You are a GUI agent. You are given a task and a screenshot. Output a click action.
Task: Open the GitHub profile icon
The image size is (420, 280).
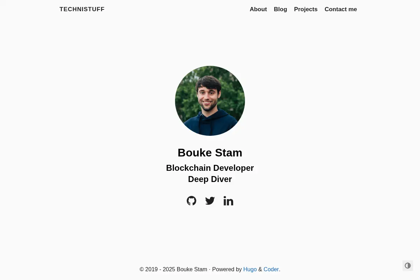pos(191,201)
